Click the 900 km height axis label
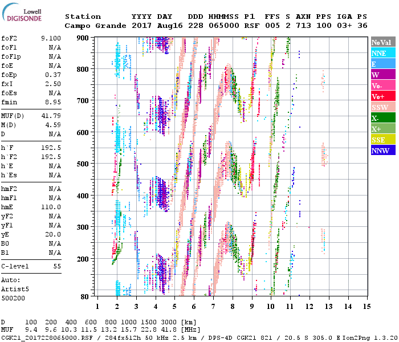The width and height of the screenshot is (399, 342). click(x=83, y=38)
